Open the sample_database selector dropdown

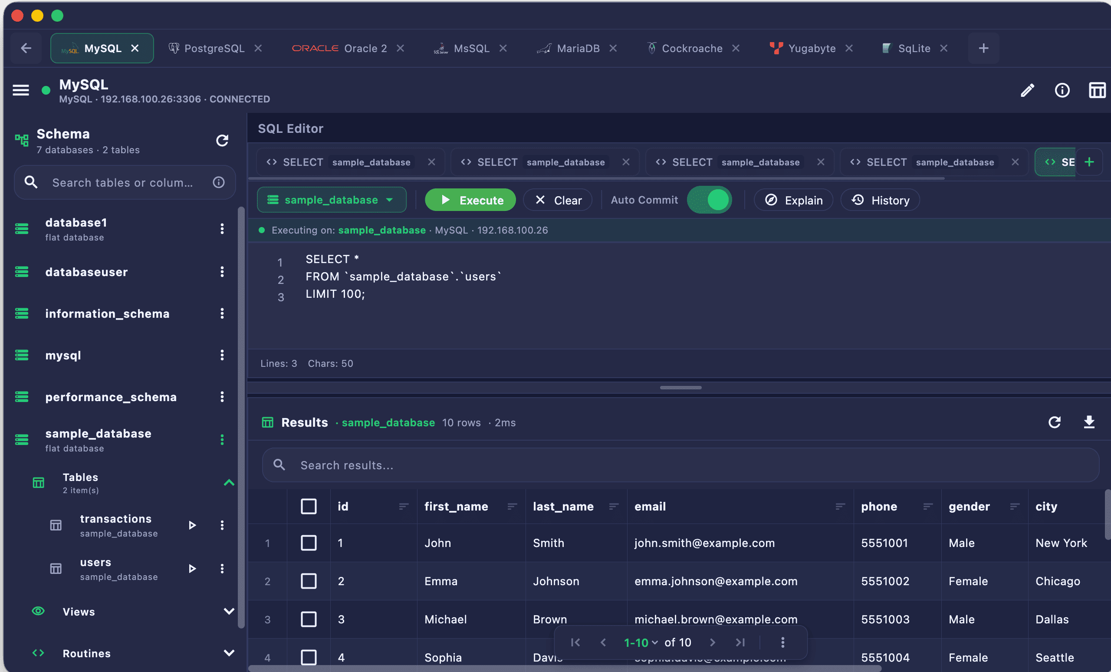point(332,200)
